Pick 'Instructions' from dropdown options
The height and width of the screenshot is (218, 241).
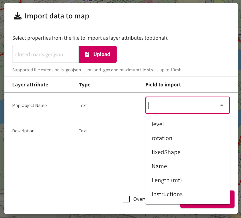tap(188, 194)
